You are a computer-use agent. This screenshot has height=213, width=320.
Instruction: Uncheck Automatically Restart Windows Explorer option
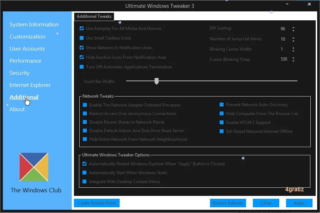click(85, 164)
